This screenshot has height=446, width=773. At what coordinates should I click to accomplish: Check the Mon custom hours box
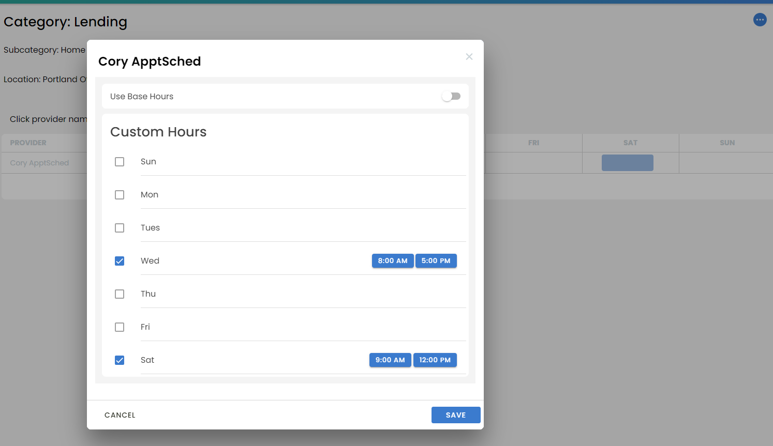pyautogui.click(x=120, y=195)
